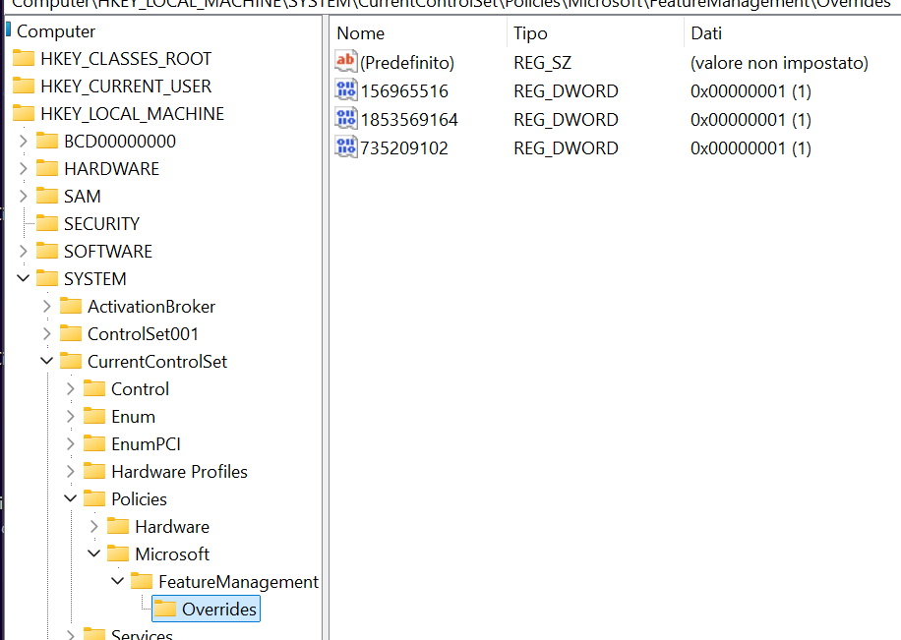This screenshot has width=901, height=640.
Task: Click the Enum key folder icon
Action: click(x=94, y=417)
